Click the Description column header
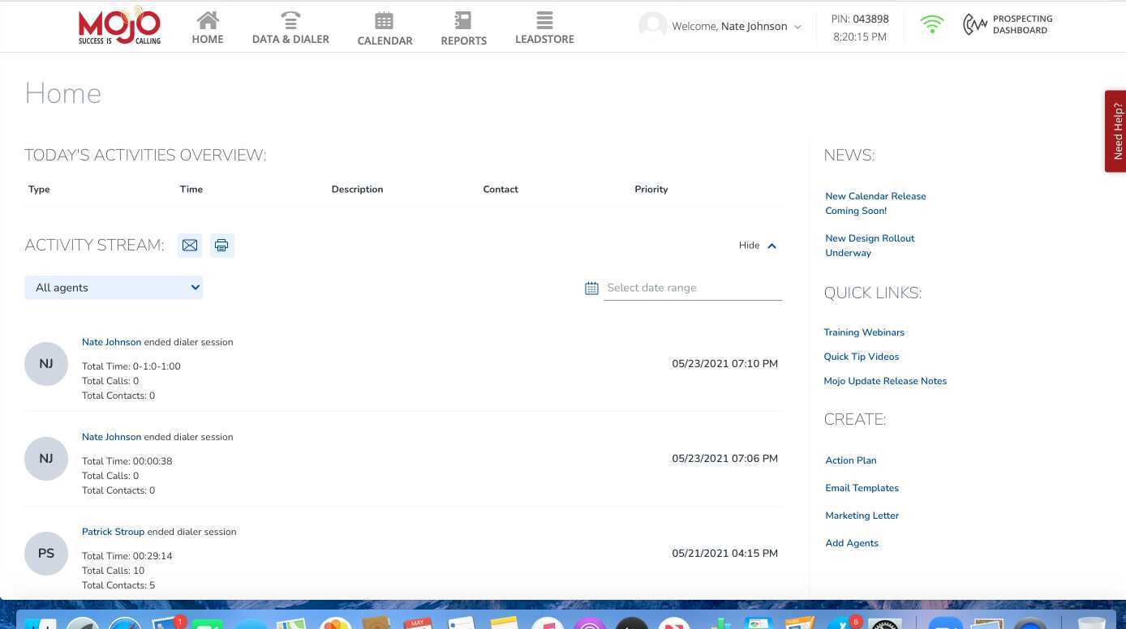The height and width of the screenshot is (629, 1126). click(357, 190)
